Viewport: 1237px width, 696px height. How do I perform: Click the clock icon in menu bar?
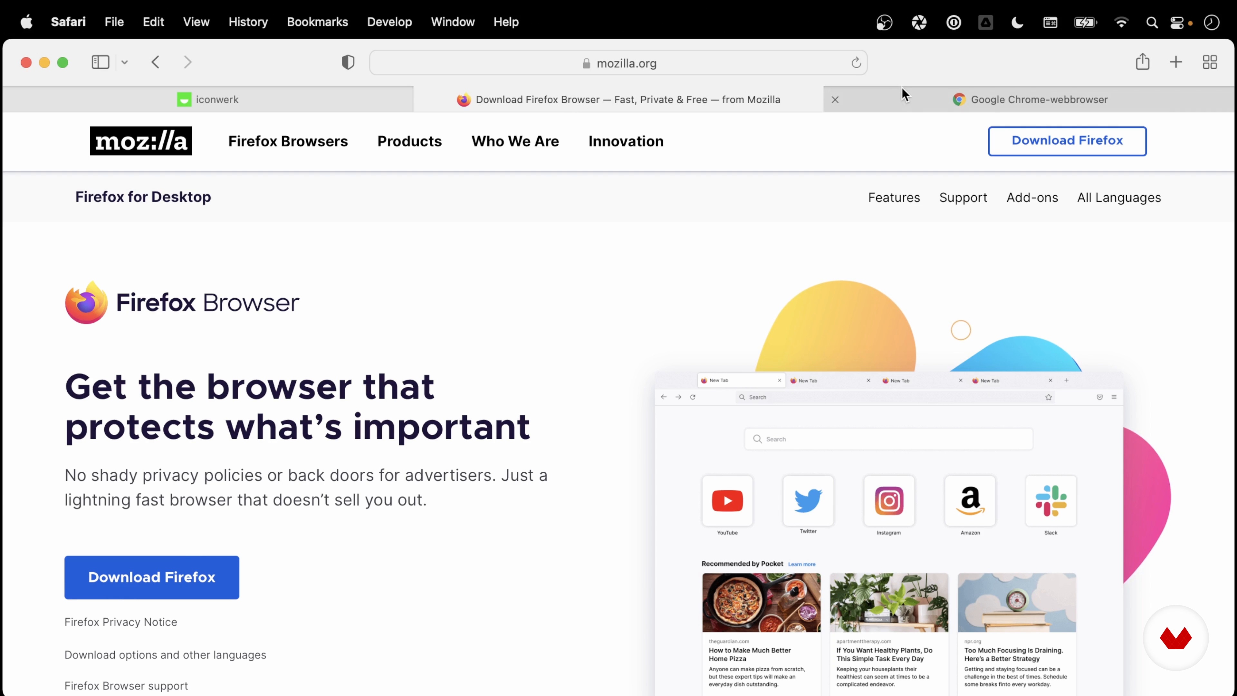pyautogui.click(x=1211, y=22)
